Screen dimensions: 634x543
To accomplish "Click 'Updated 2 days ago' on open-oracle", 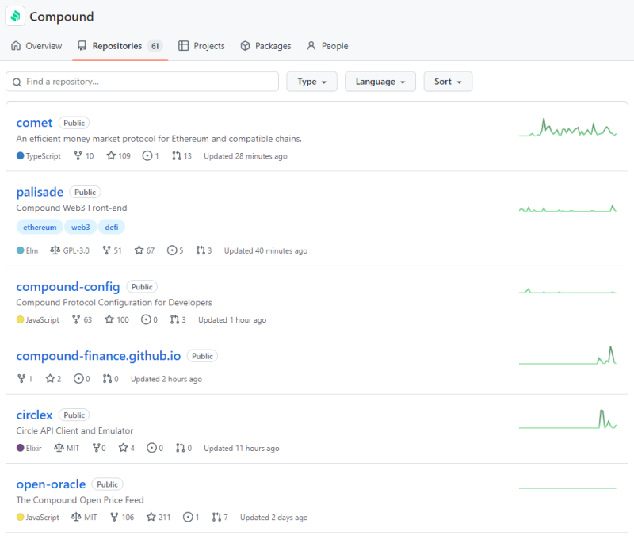I will (x=273, y=517).
